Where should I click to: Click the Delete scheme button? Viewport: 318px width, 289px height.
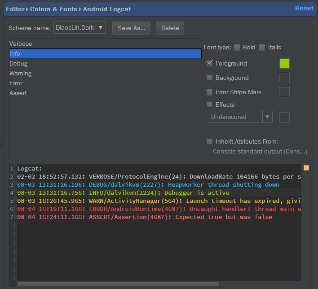click(x=170, y=28)
